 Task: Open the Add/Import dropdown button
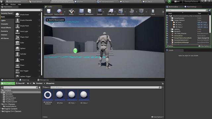click(8, 83)
